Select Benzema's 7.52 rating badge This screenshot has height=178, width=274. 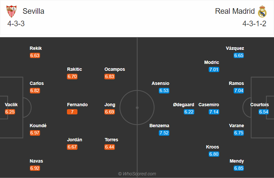[164, 133]
